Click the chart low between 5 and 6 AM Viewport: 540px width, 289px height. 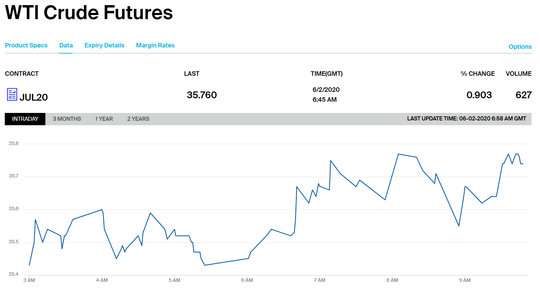pos(205,265)
